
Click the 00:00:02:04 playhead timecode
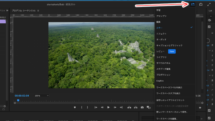[22, 96]
